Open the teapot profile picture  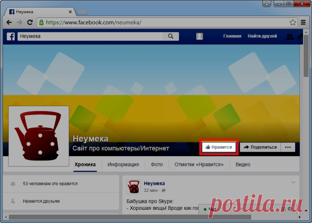coord(39,136)
